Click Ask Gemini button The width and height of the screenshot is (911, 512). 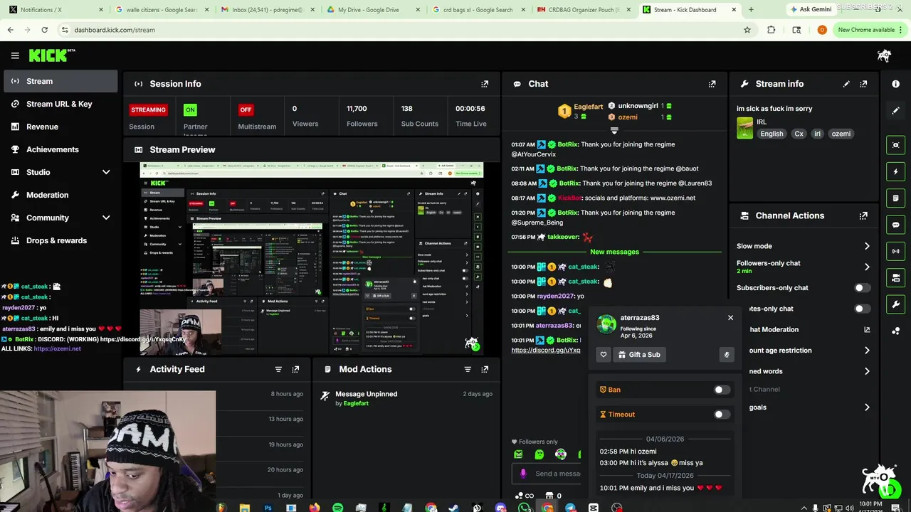tap(810, 10)
